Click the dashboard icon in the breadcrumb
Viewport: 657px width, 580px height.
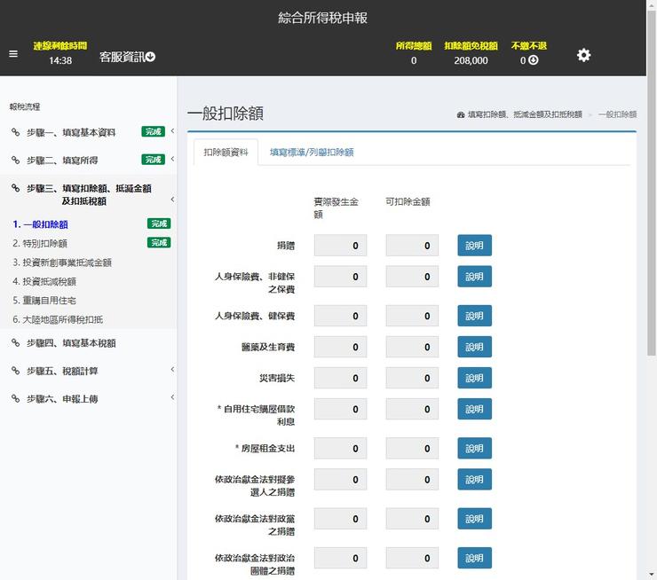[461, 115]
